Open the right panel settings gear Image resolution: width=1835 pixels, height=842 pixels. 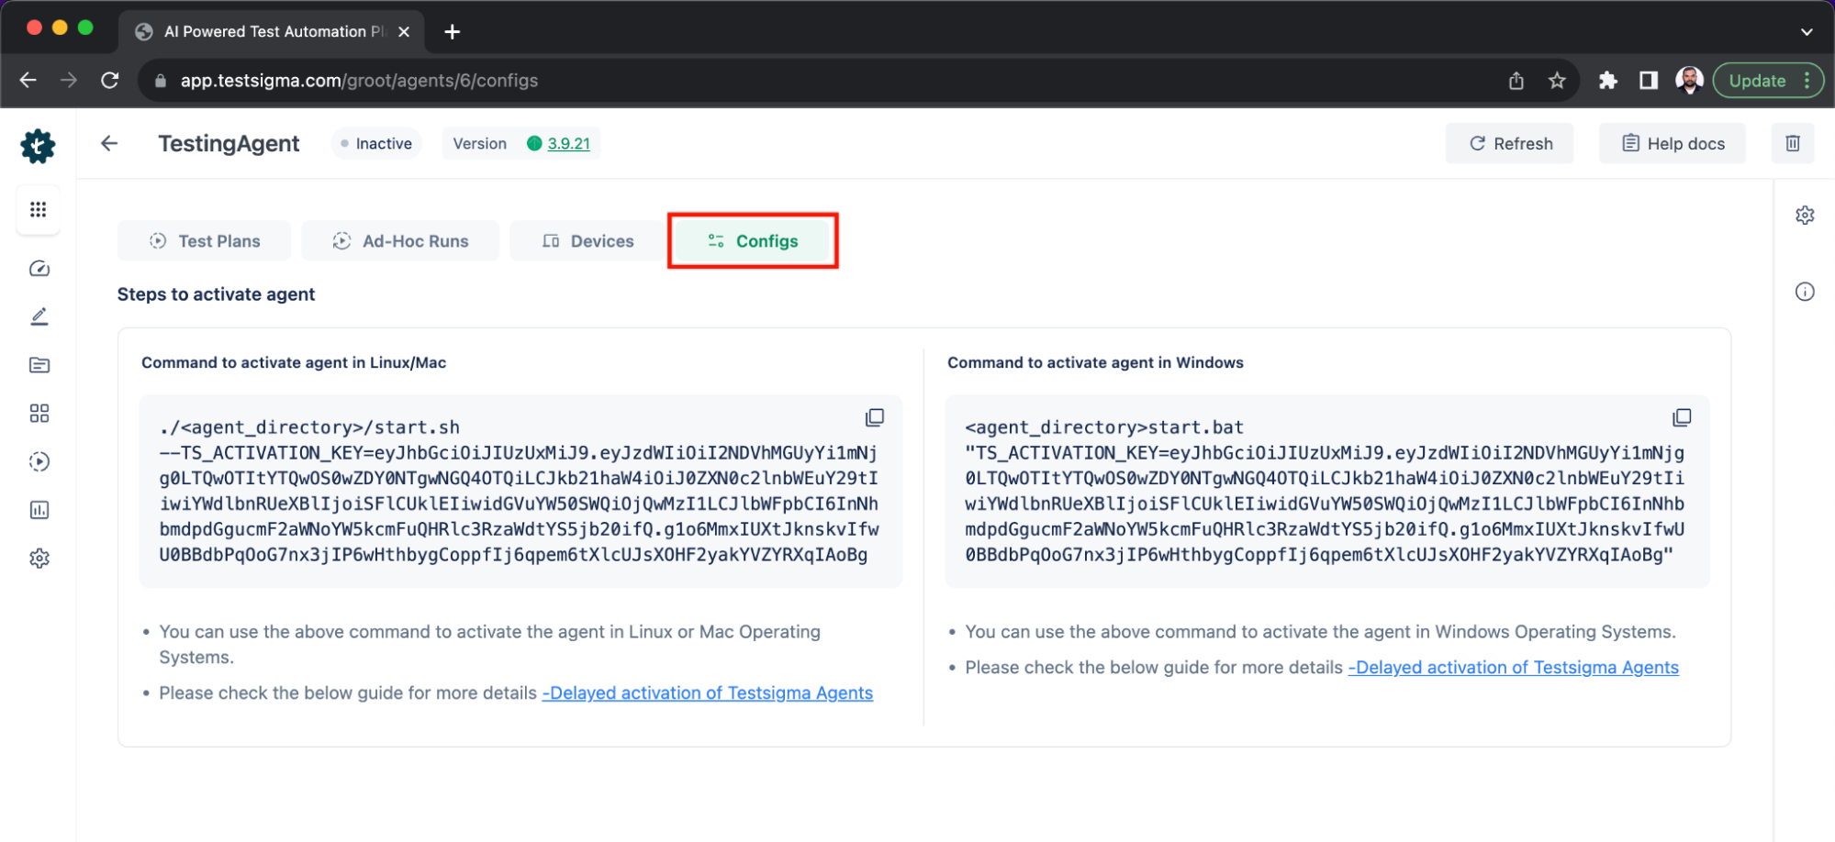[x=1805, y=216]
